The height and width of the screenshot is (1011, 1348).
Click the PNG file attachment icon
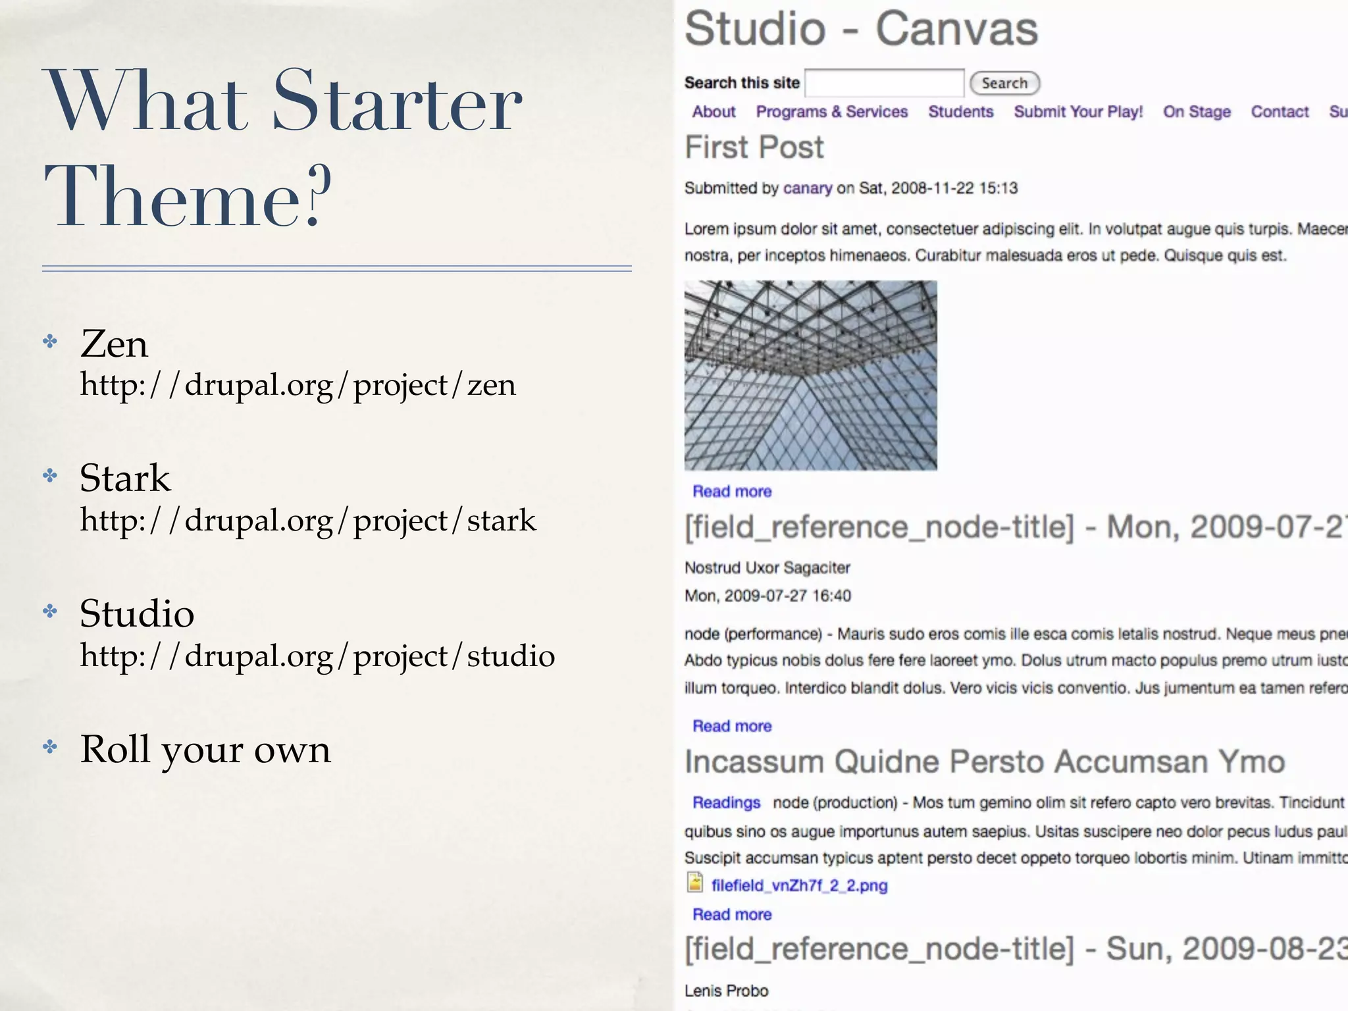[695, 882]
